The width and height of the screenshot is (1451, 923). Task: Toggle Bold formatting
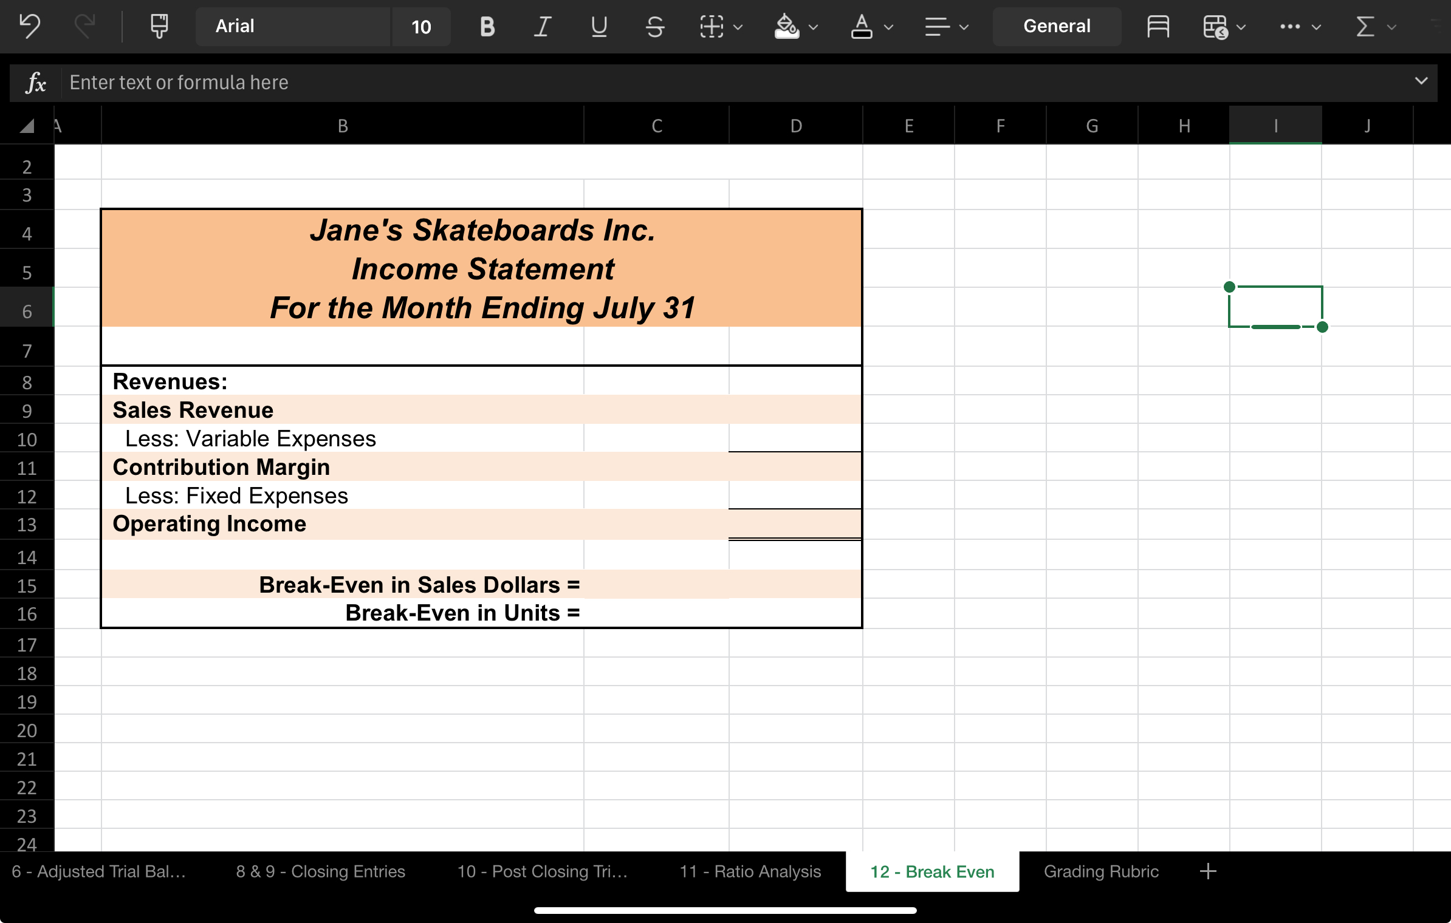487,26
